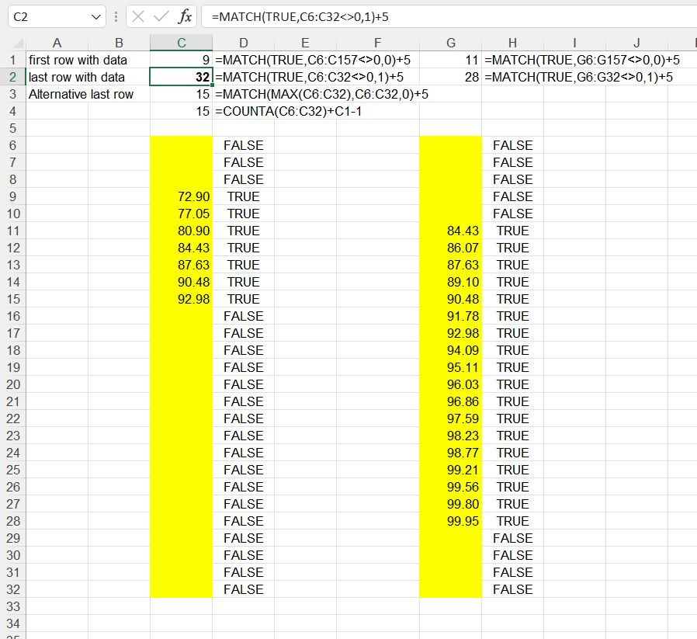The image size is (697, 639).
Task: Click inside the Name Box showing C2
Action: tap(47, 16)
